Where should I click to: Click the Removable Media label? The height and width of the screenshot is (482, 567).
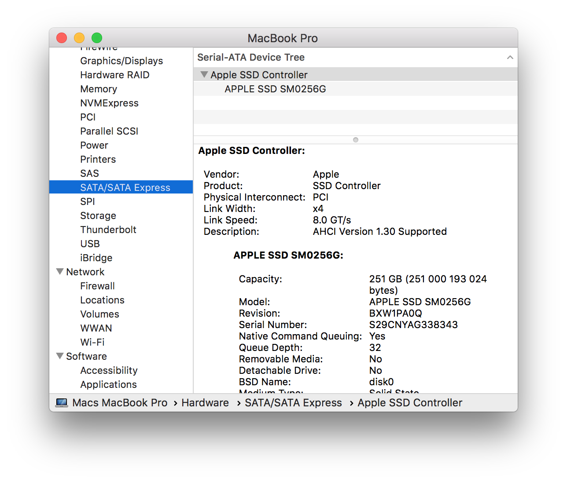[x=281, y=359]
